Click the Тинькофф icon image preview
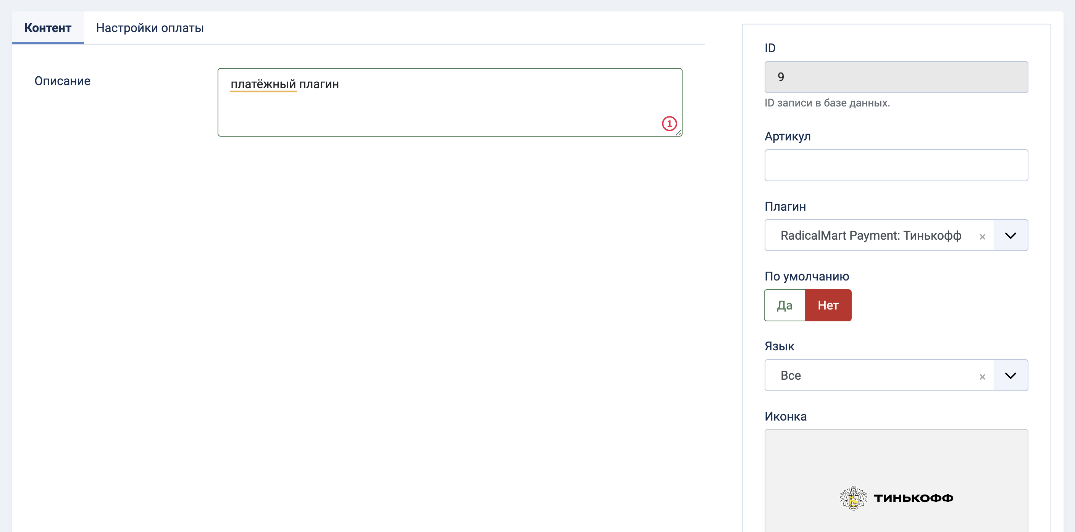 (896, 498)
